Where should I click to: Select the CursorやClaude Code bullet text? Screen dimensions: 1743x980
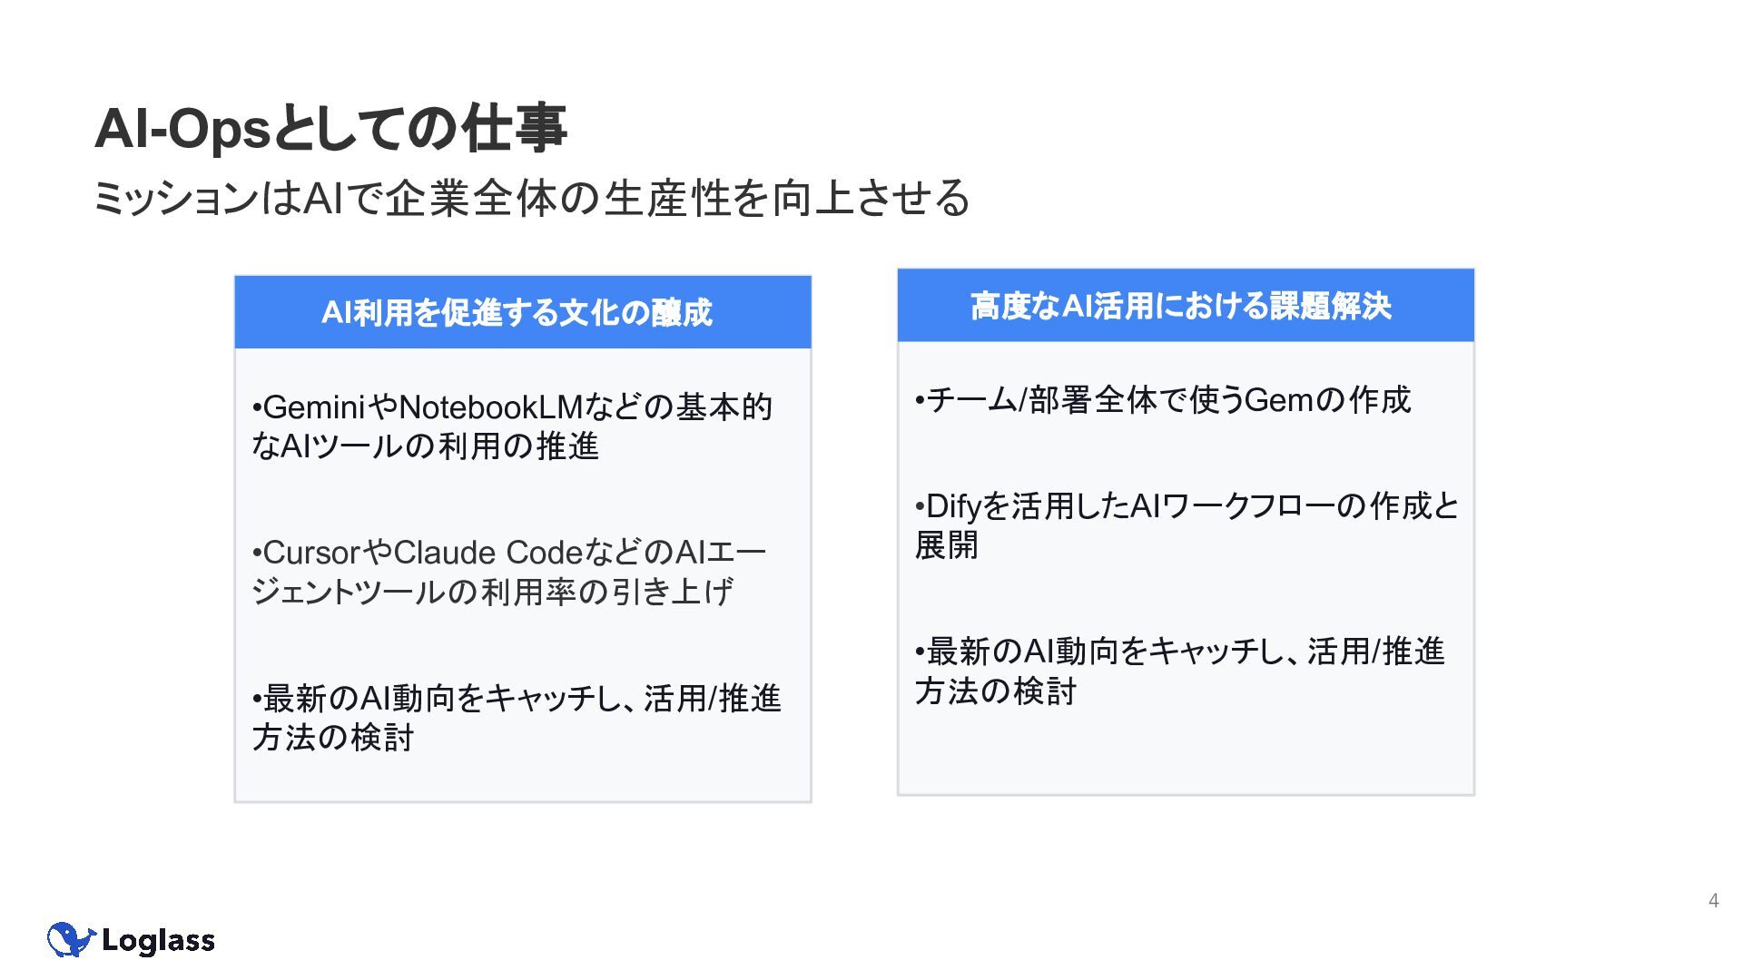509,572
